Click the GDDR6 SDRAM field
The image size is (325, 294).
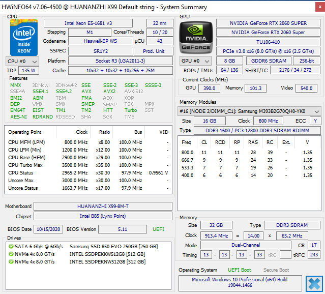(x=269, y=61)
